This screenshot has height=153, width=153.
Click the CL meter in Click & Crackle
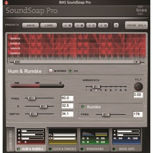click(x=64, y=135)
